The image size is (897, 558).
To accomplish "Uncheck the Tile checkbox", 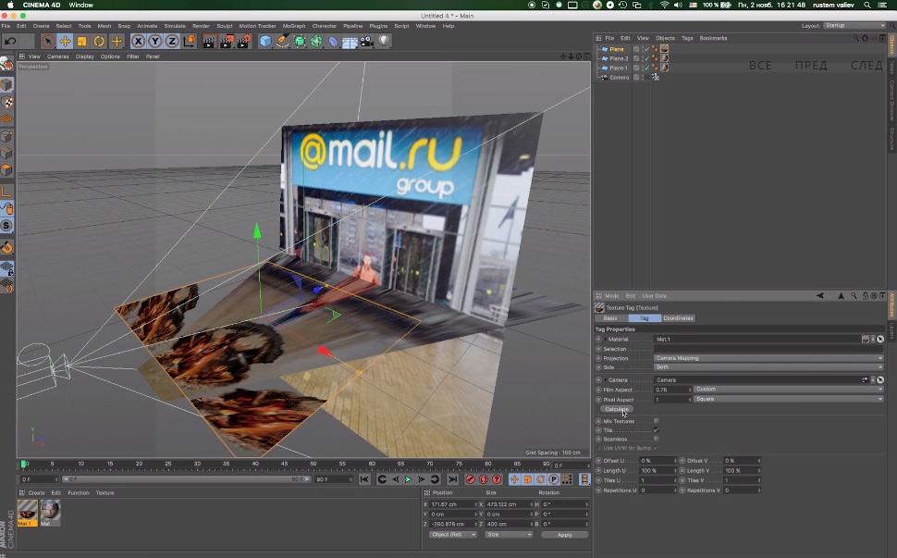I will [657, 430].
